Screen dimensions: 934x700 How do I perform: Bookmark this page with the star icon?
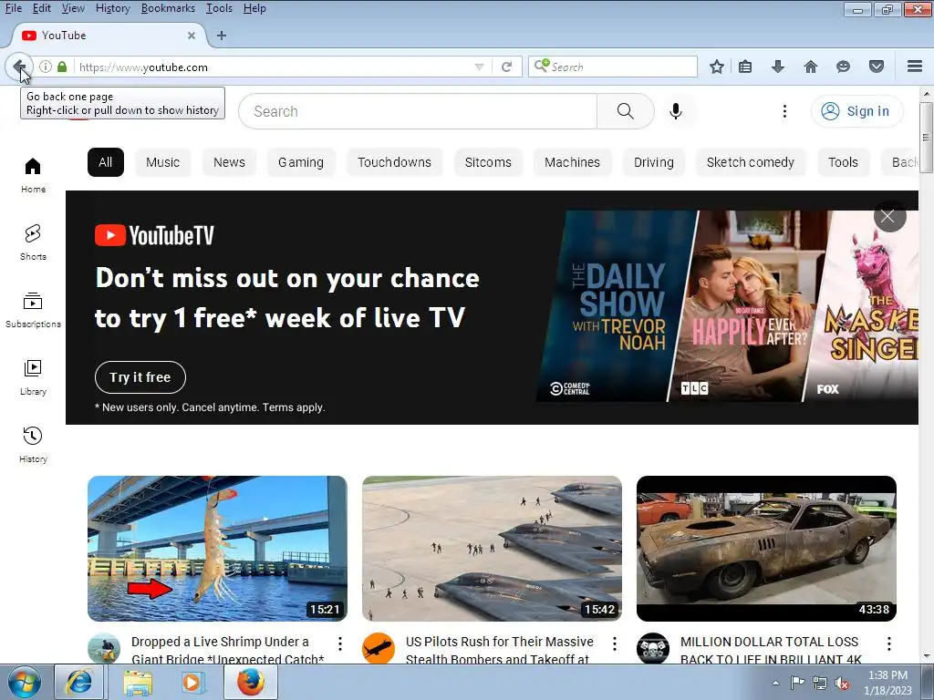click(x=717, y=67)
